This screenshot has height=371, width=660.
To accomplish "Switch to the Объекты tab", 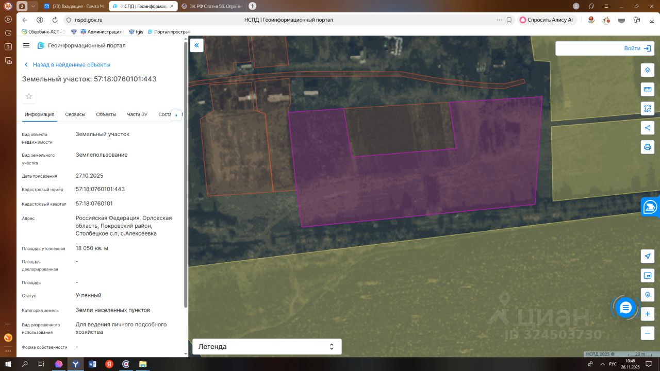I will click(x=106, y=114).
